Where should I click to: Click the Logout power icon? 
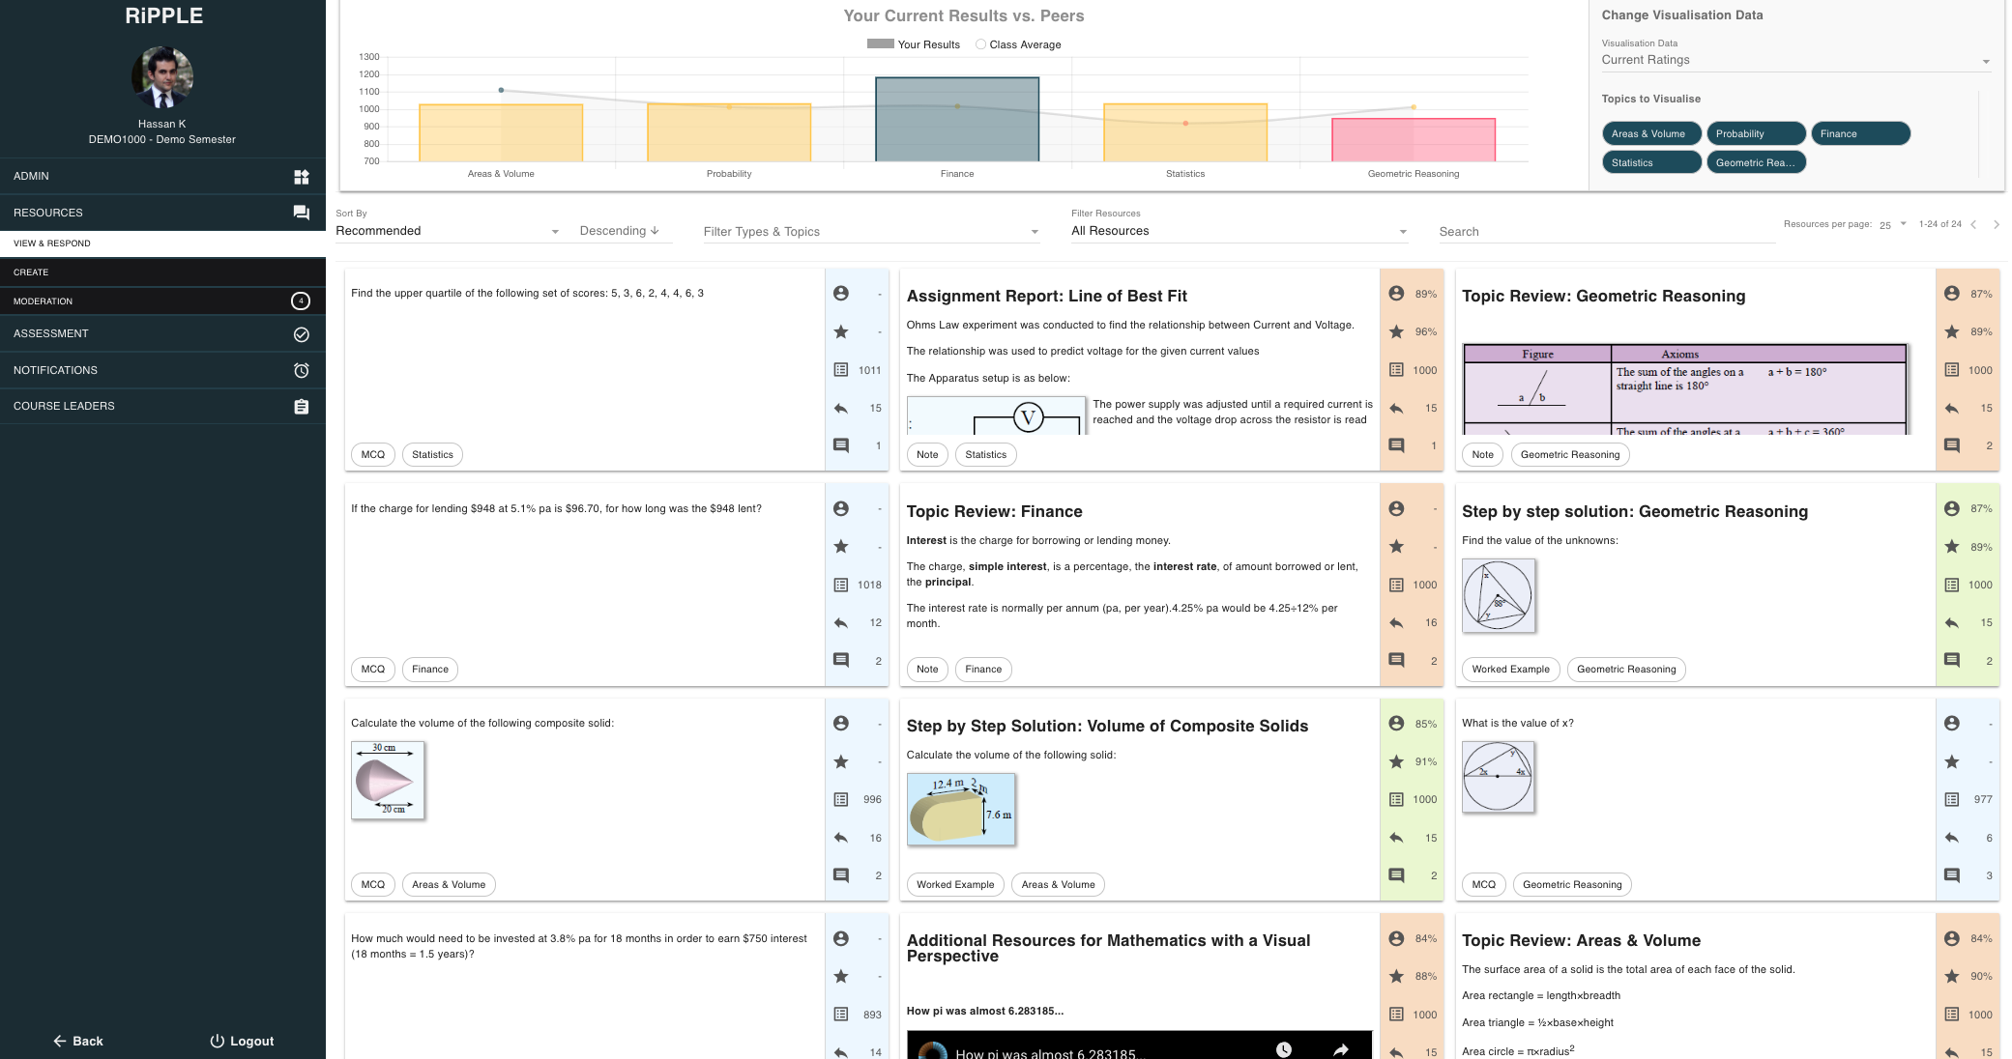coord(217,1041)
